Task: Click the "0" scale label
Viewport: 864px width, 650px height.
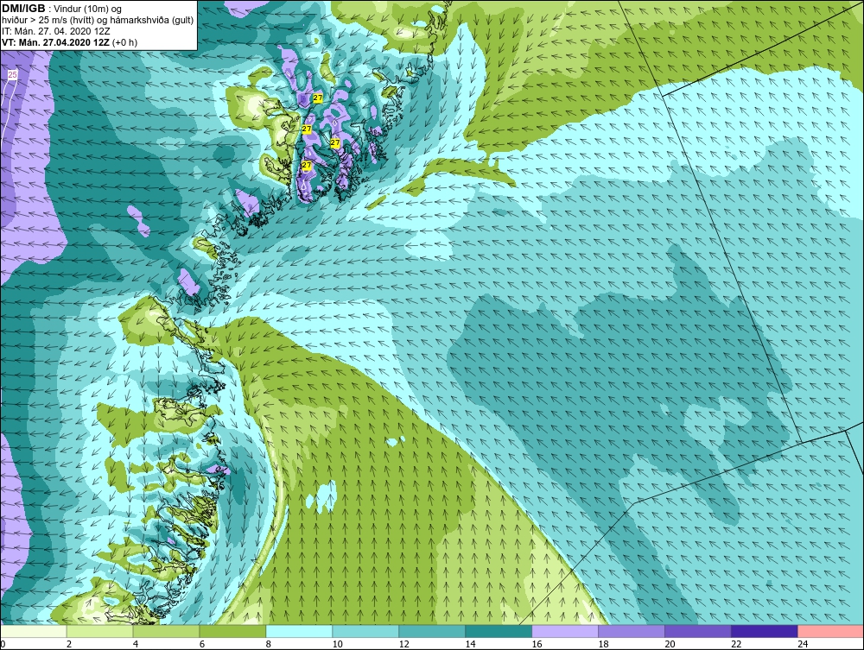Action: tap(3, 644)
